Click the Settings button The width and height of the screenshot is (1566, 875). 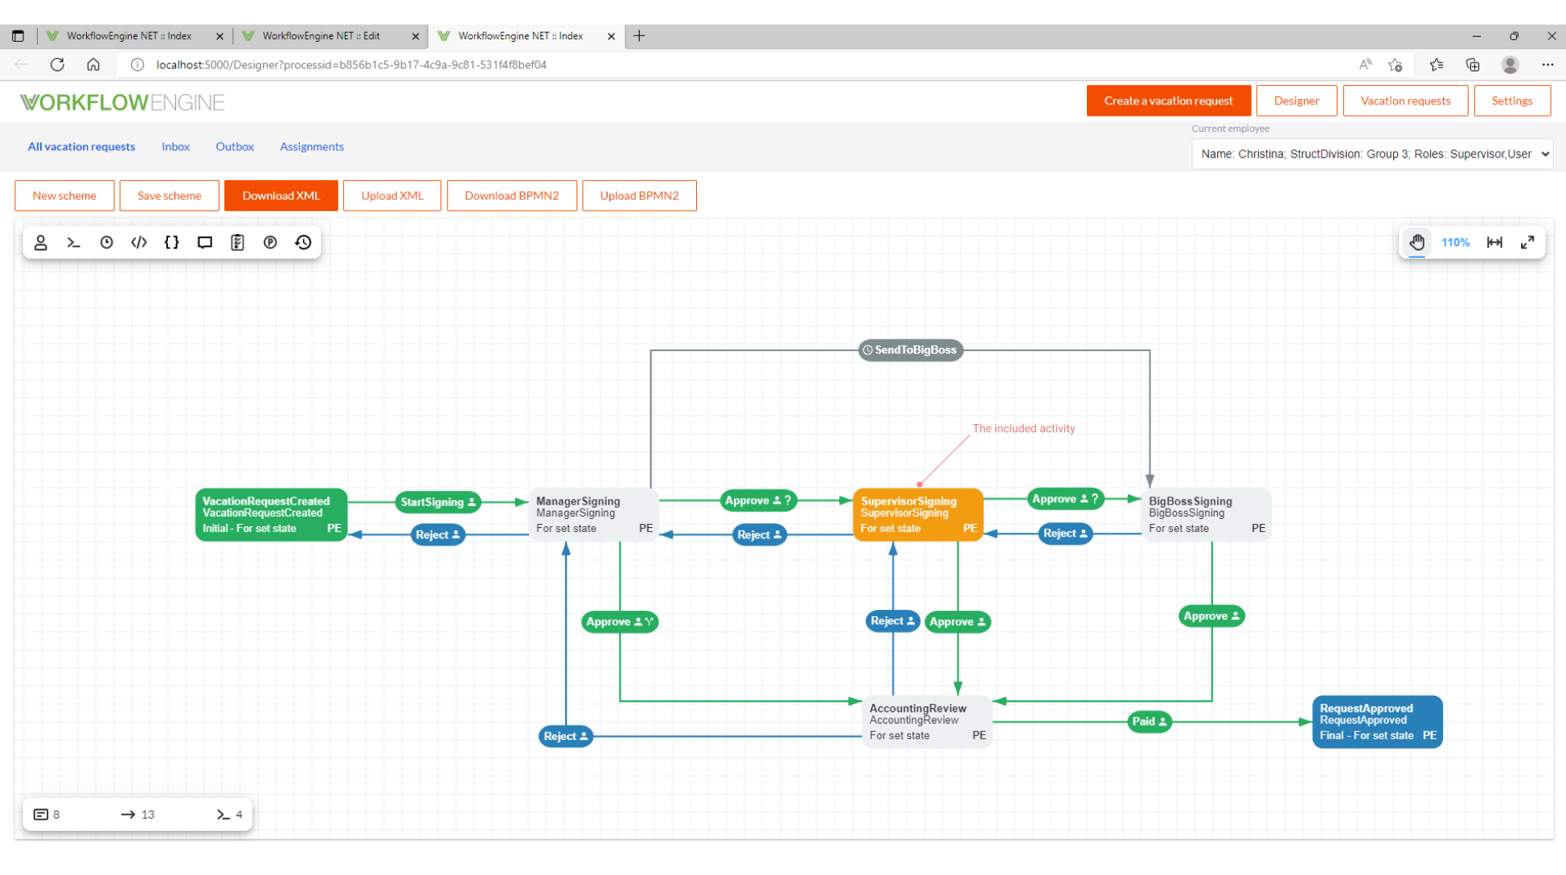(1512, 100)
